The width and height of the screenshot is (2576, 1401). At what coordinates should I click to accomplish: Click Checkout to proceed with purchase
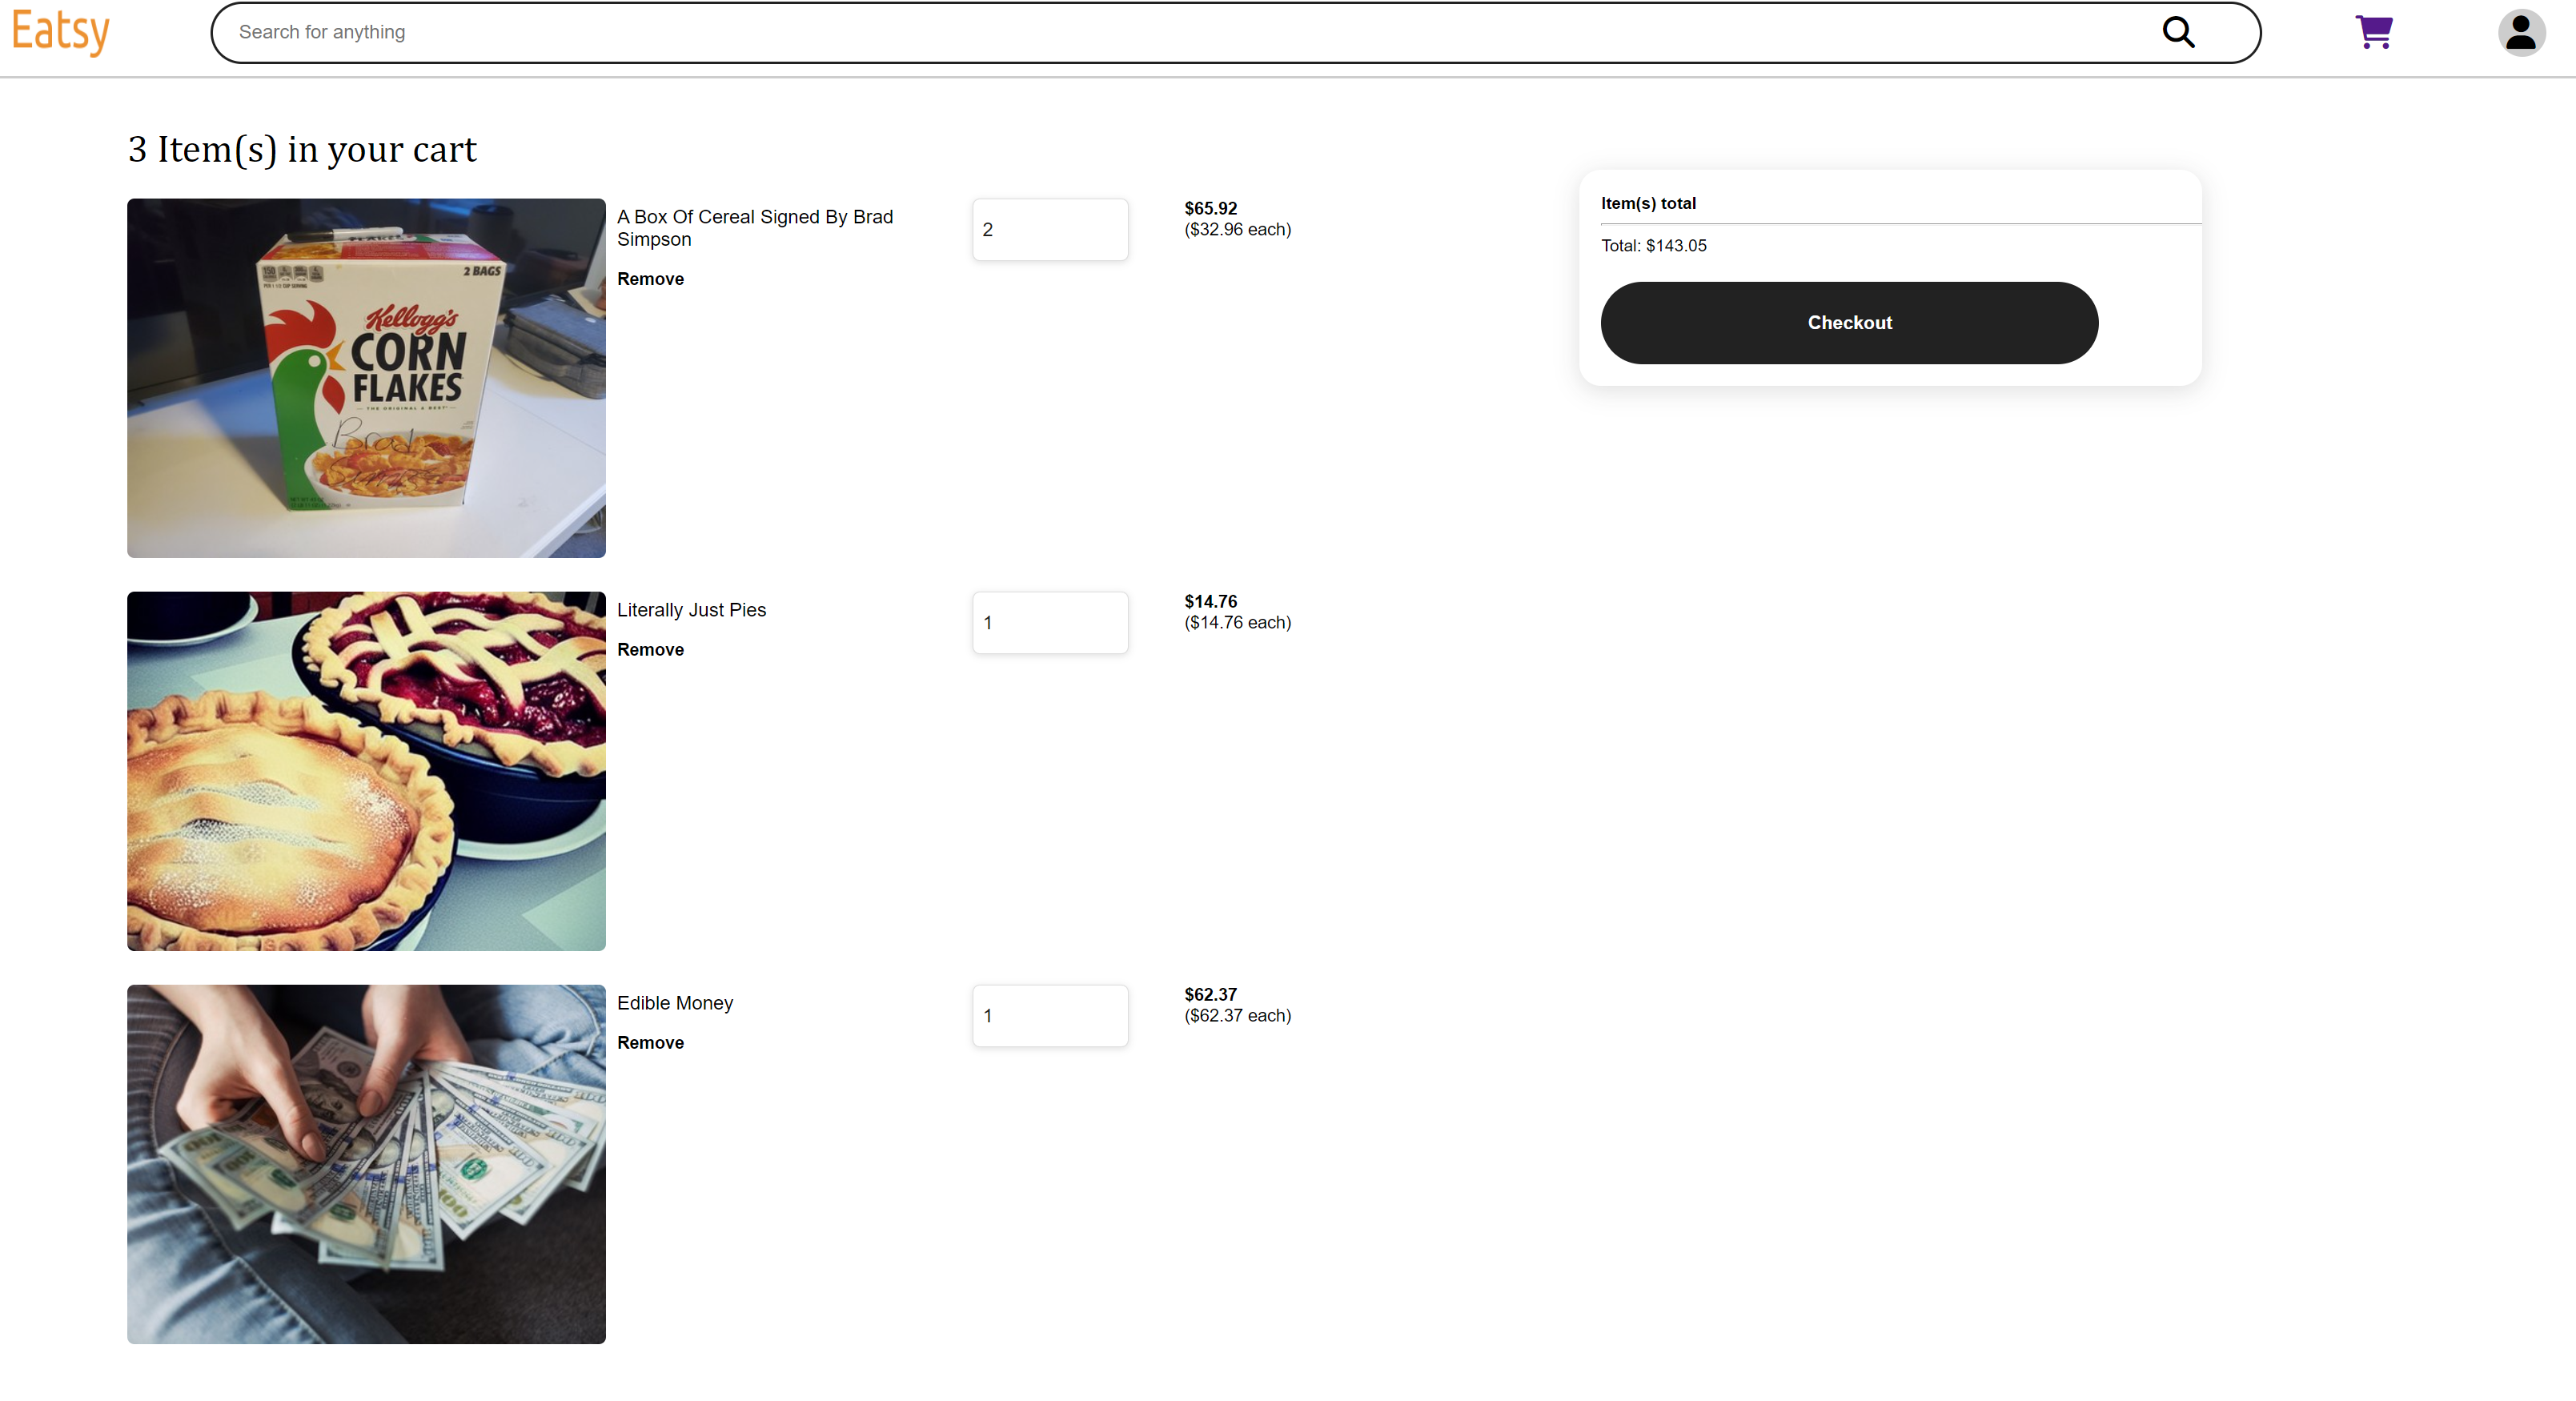(x=1848, y=323)
